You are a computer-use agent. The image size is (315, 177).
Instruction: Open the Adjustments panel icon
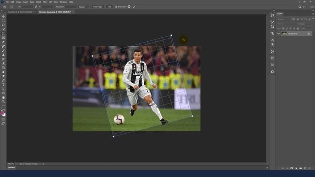pyautogui.click(x=272, y=27)
